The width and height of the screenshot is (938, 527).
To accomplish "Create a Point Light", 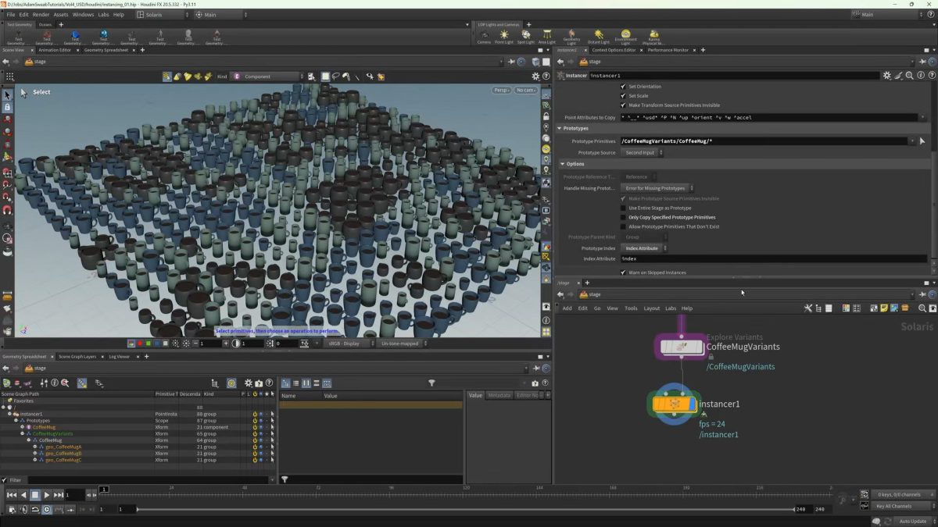I will pyautogui.click(x=504, y=35).
